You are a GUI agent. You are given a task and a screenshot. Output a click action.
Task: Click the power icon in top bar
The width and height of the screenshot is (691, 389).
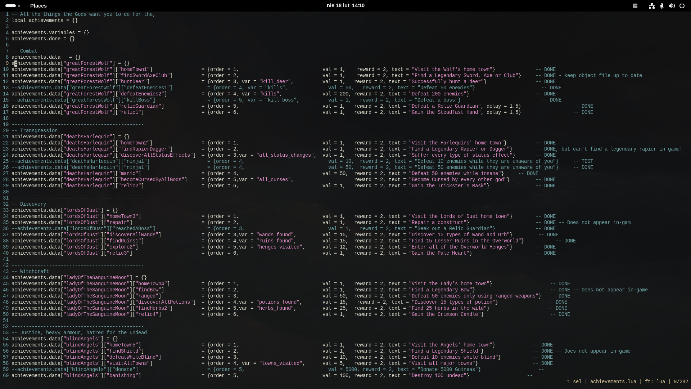click(x=682, y=6)
